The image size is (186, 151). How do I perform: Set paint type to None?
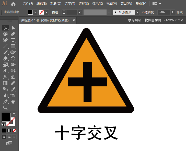tap(14, 130)
